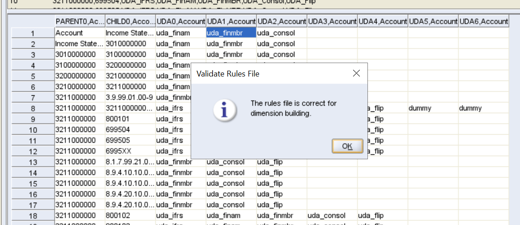Screen dimensions: 520x225
Task: Click OK in the Validate Rules File dialog
Action: [x=347, y=146]
